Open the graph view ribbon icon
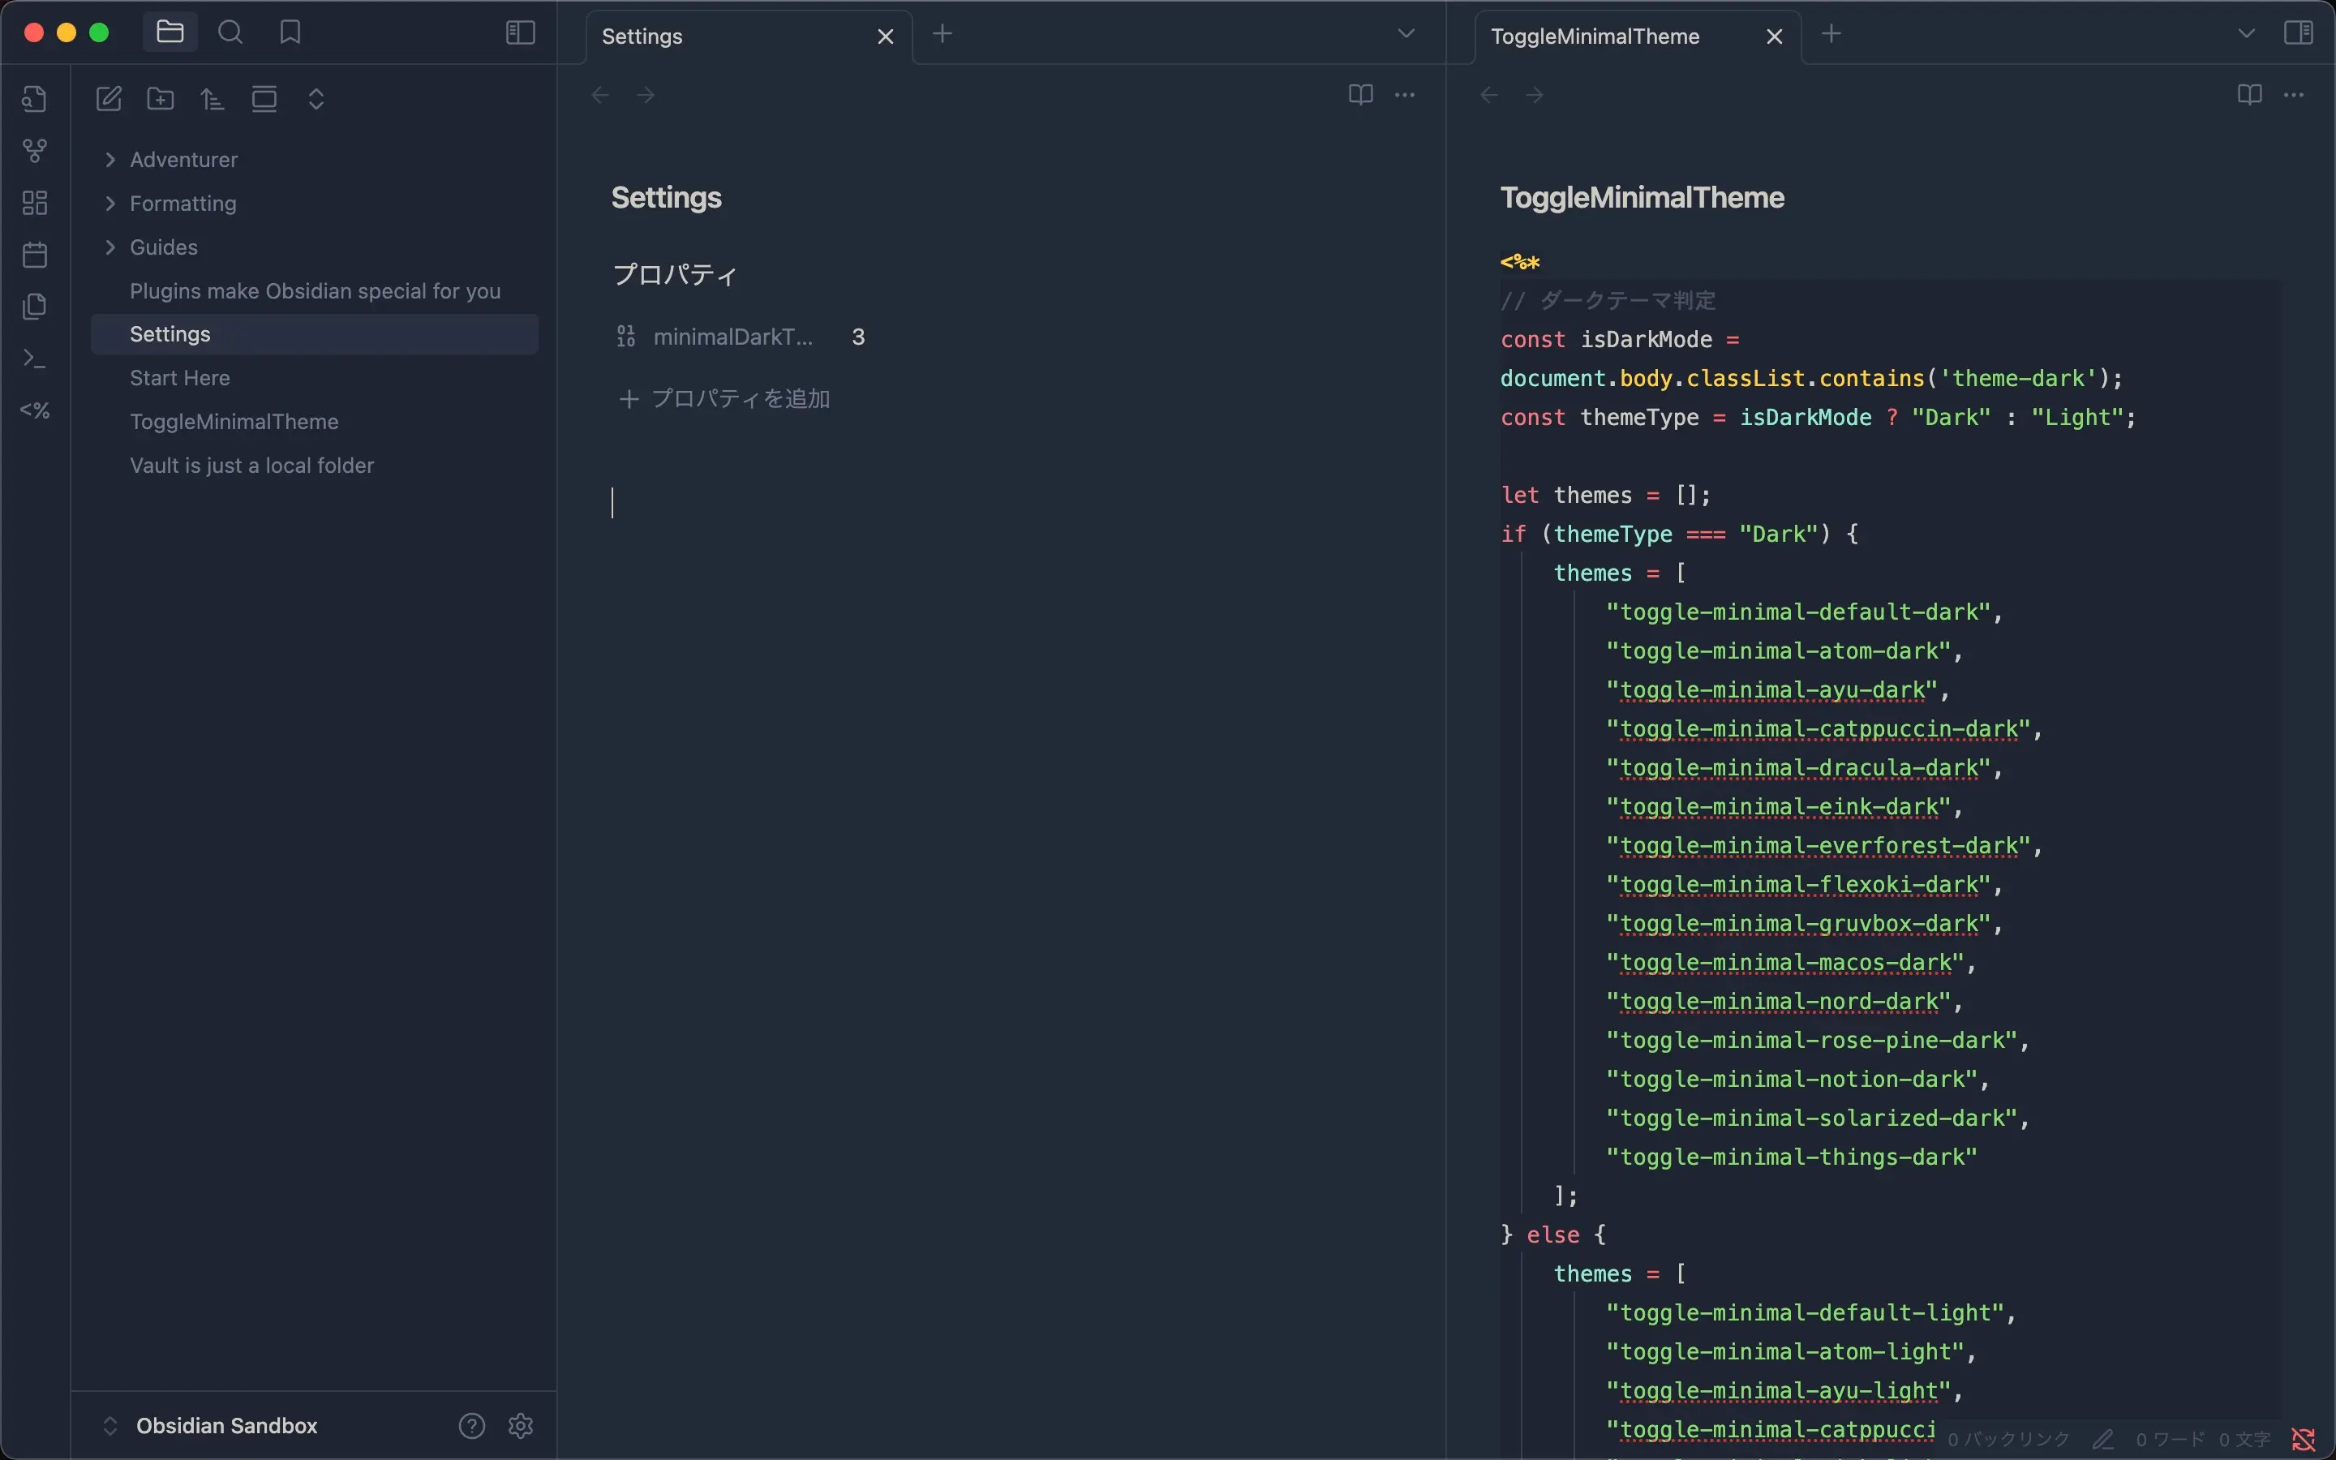Viewport: 2336px width, 1460px height. [35, 151]
